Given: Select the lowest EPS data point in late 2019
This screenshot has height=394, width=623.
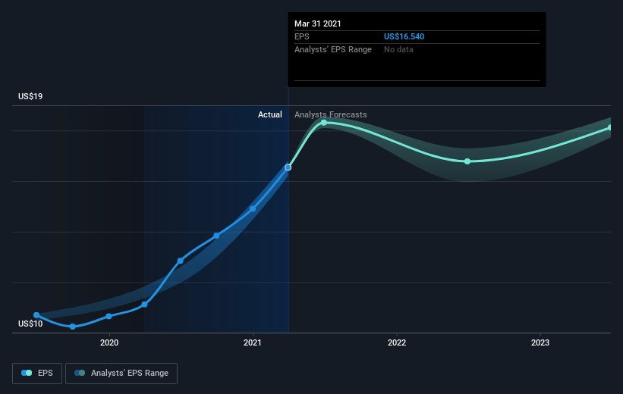Looking at the screenshot, I should click(x=73, y=327).
